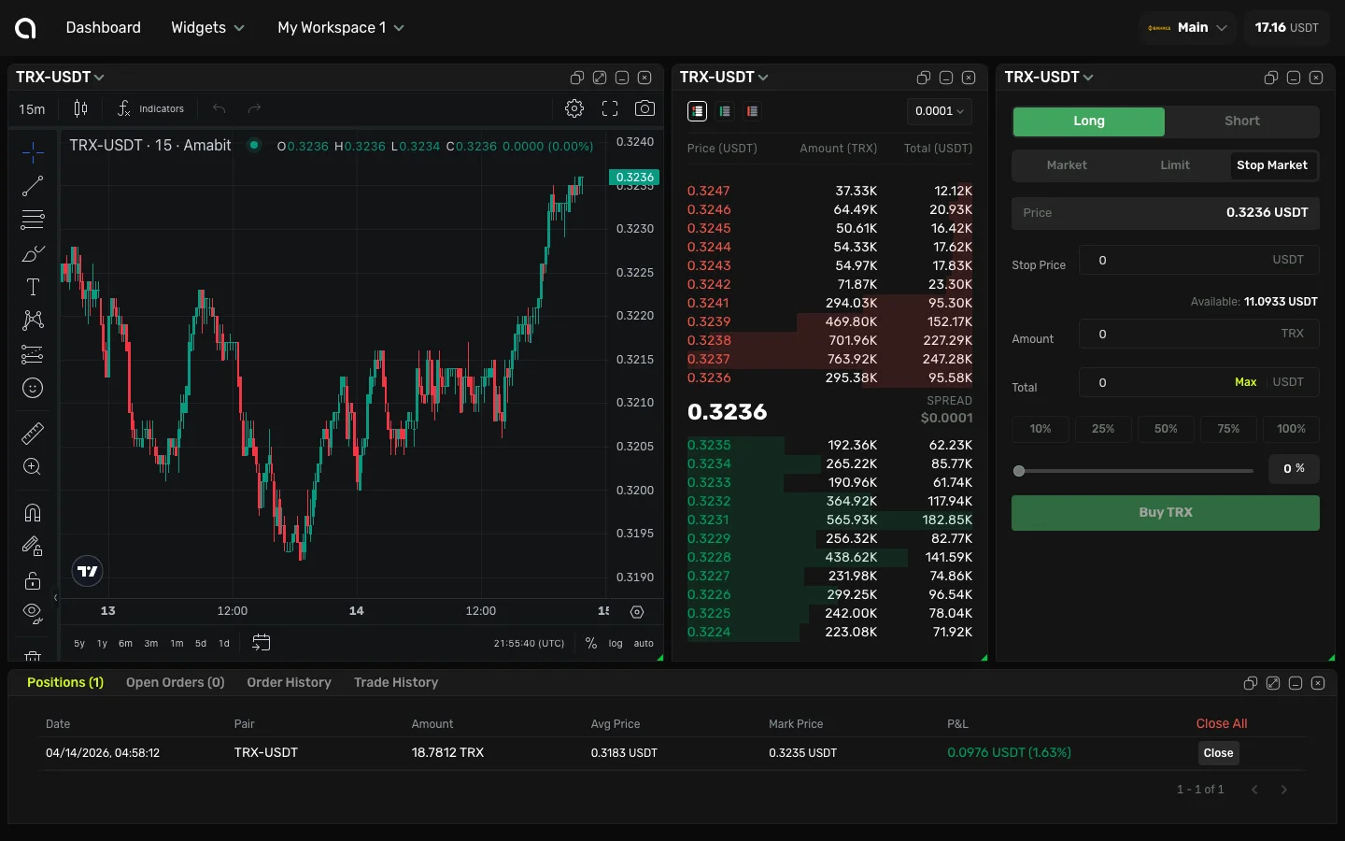Close the open TRX-USDT position
The height and width of the screenshot is (841, 1345).
pyautogui.click(x=1218, y=753)
